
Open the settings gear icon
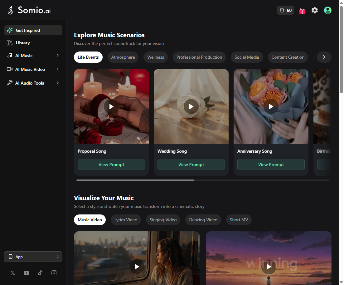click(x=315, y=10)
